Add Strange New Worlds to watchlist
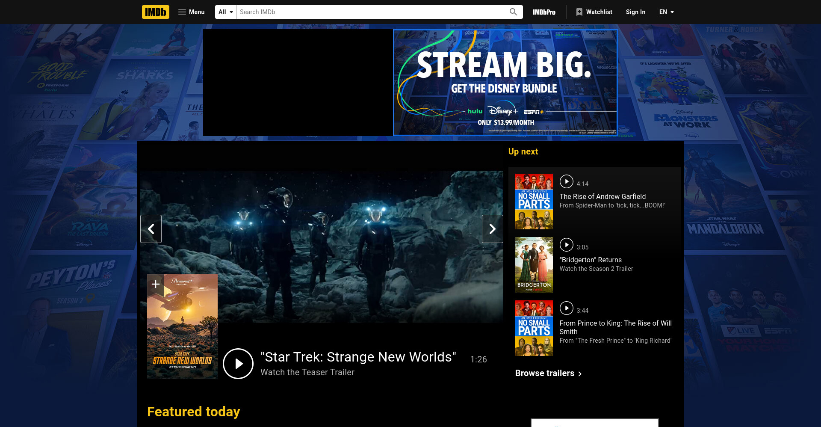This screenshot has height=427, width=821. click(x=156, y=284)
